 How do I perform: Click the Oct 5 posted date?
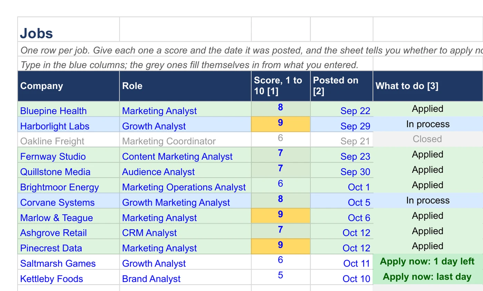[342, 200]
